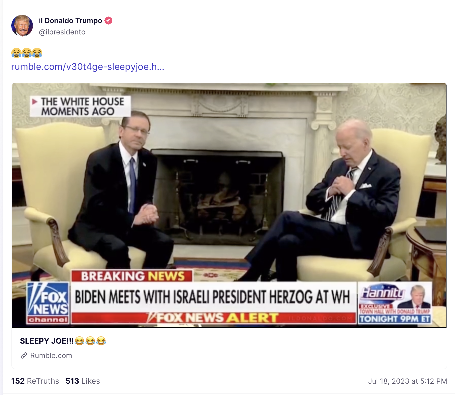The image size is (455, 395).
Task: Open il Donaldo Trumpo profile avatar
Action: pyautogui.click(x=22, y=26)
